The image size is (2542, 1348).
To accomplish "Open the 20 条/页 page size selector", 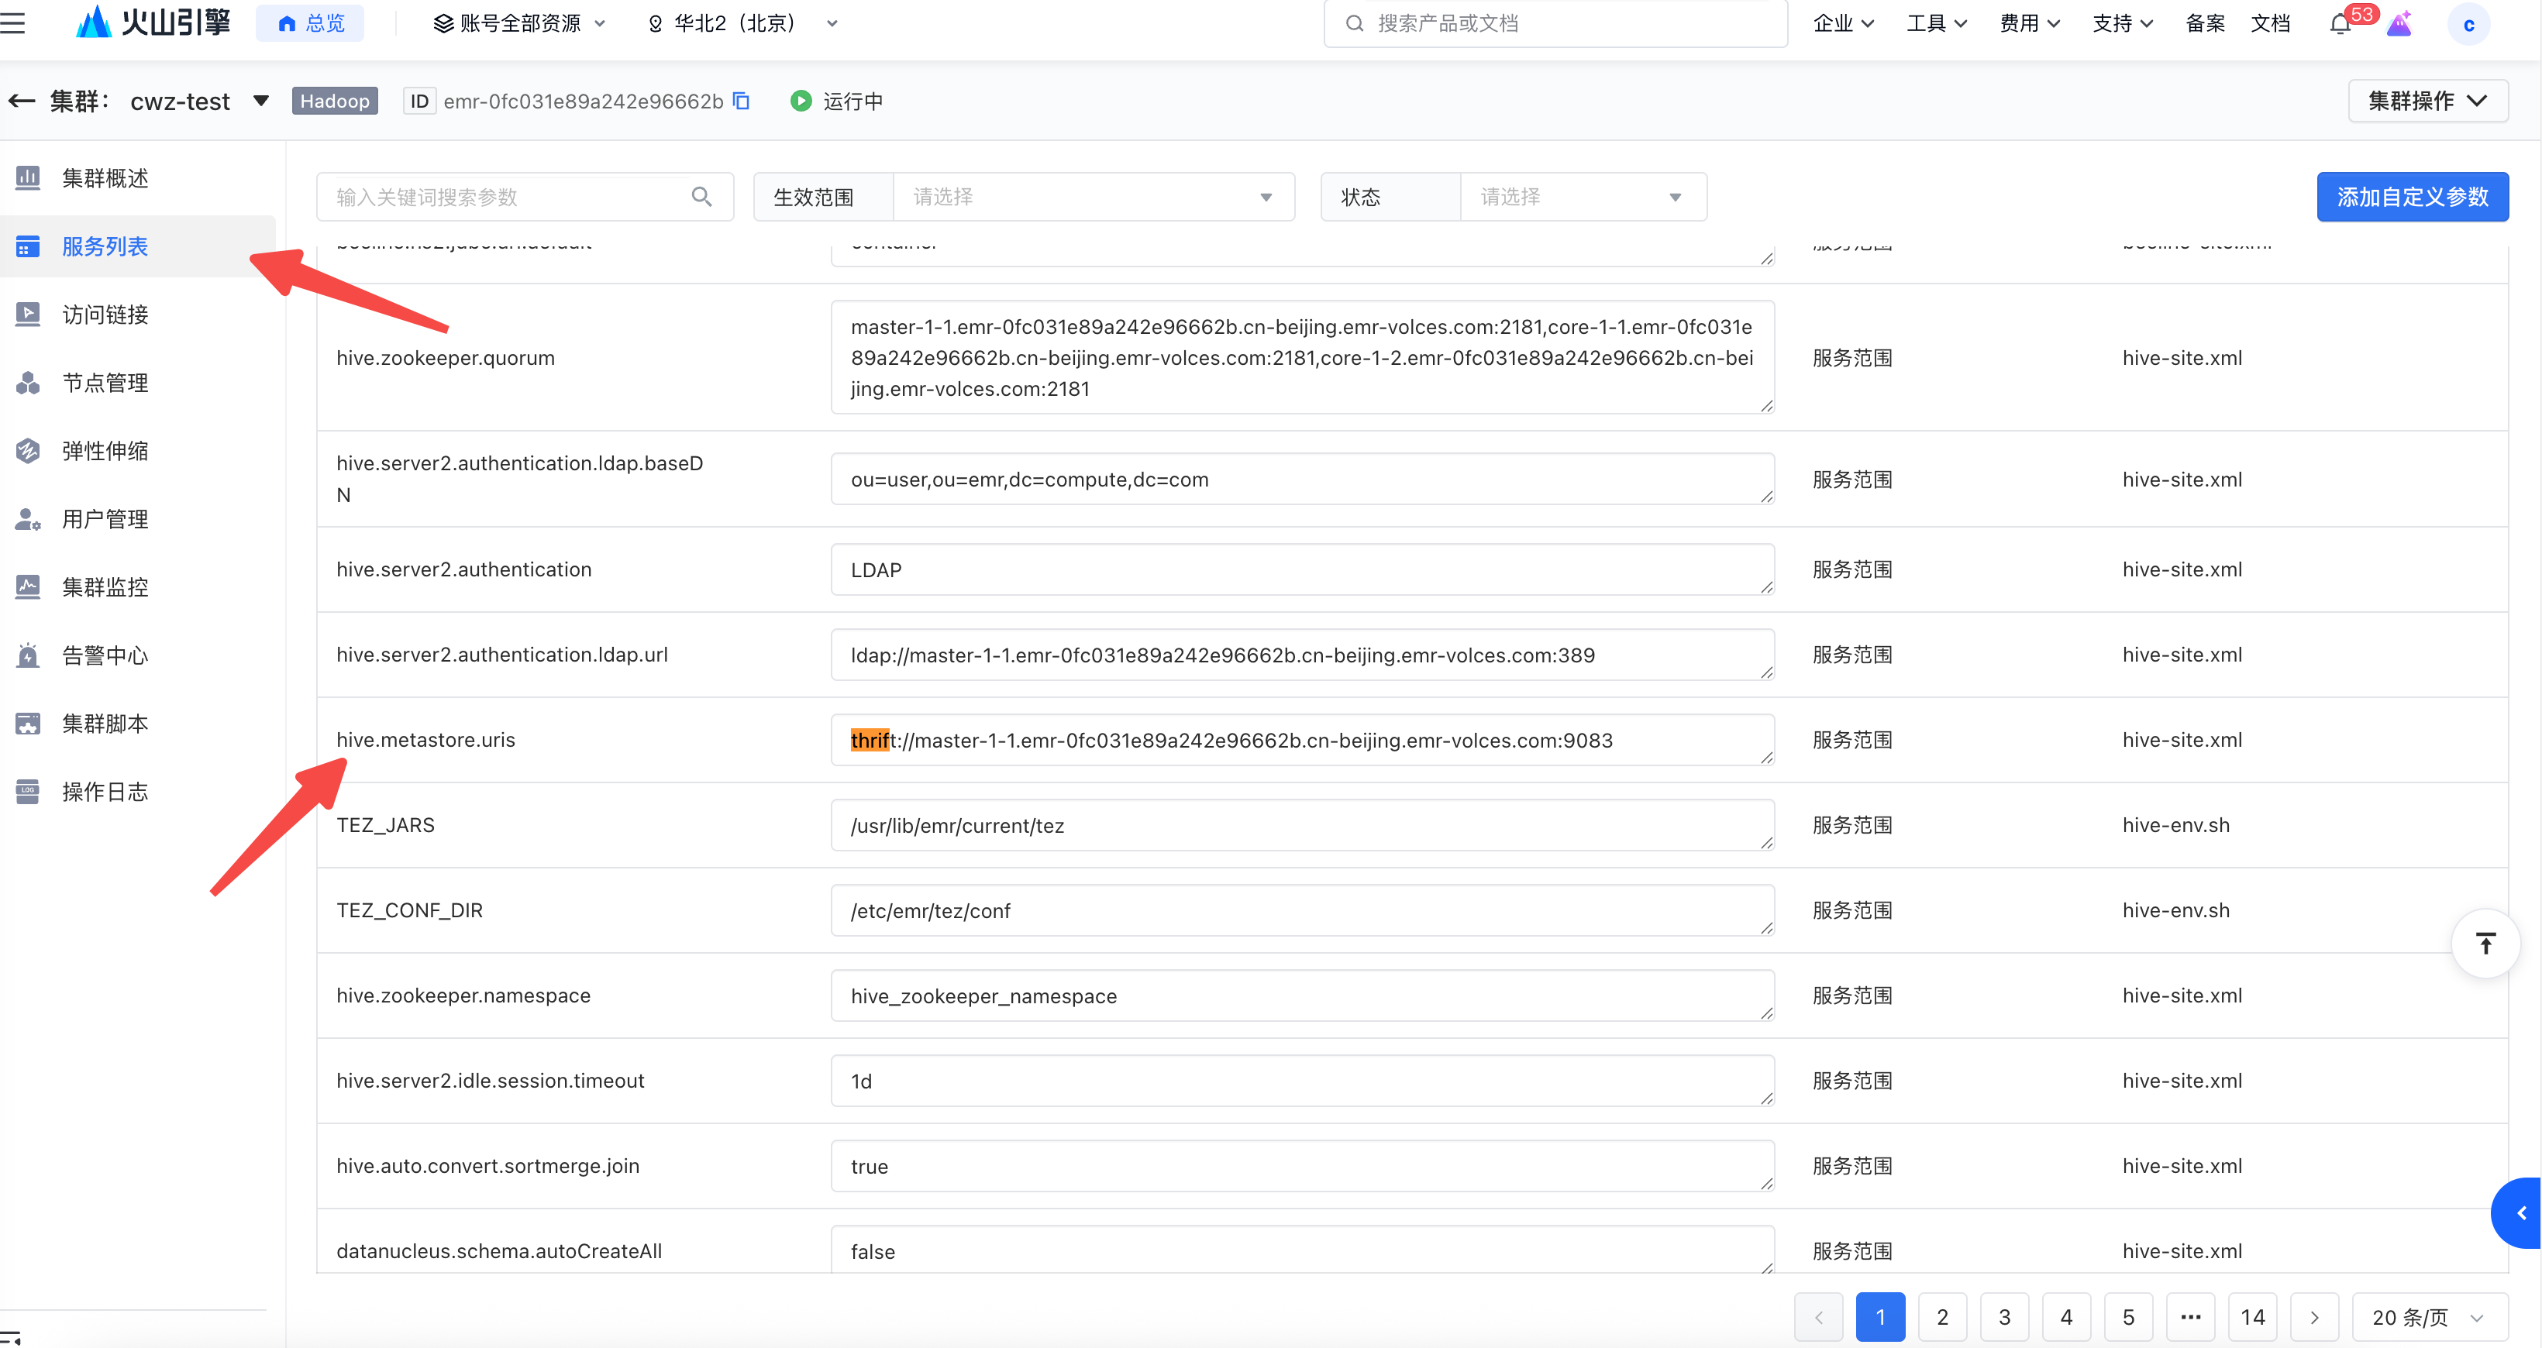I will coord(2429,1318).
